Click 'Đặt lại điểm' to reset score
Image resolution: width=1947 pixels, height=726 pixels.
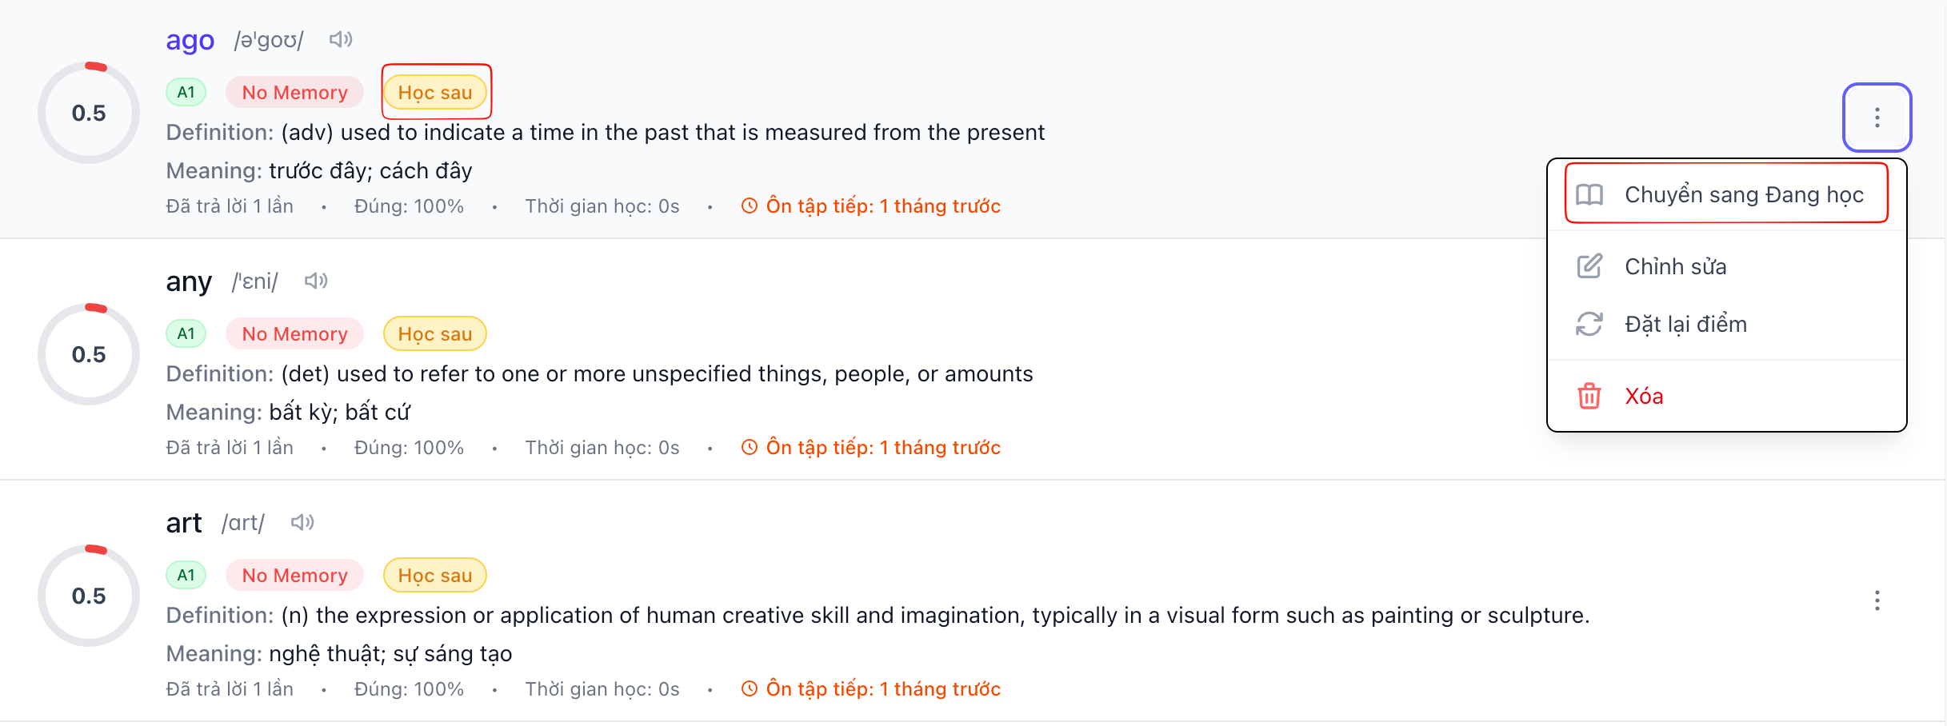coord(1685,324)
